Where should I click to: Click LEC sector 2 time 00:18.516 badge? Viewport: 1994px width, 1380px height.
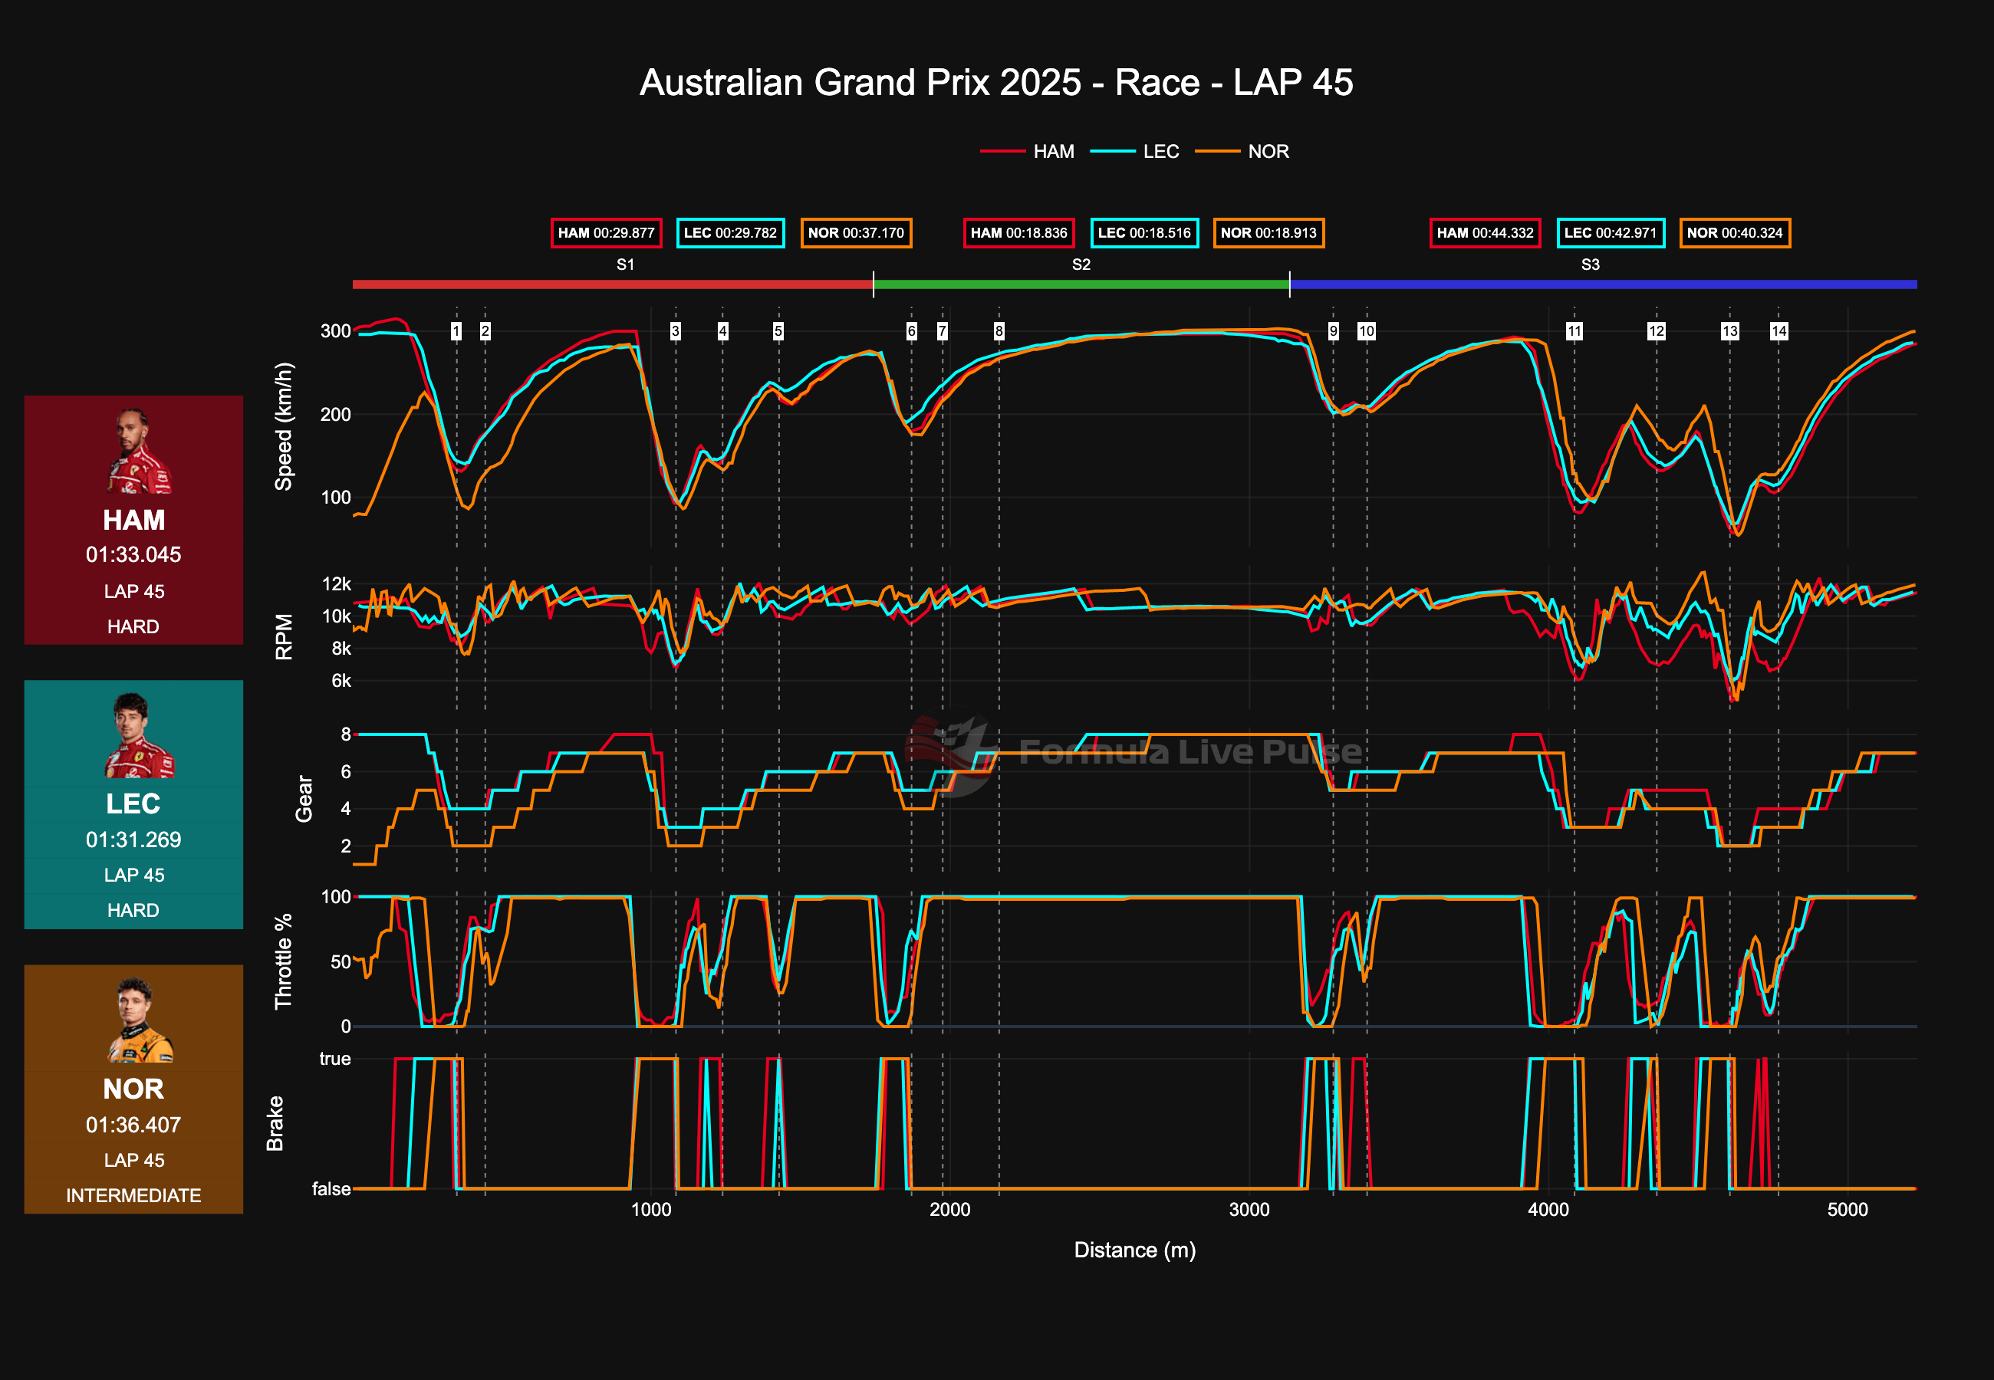point(1145,232)
